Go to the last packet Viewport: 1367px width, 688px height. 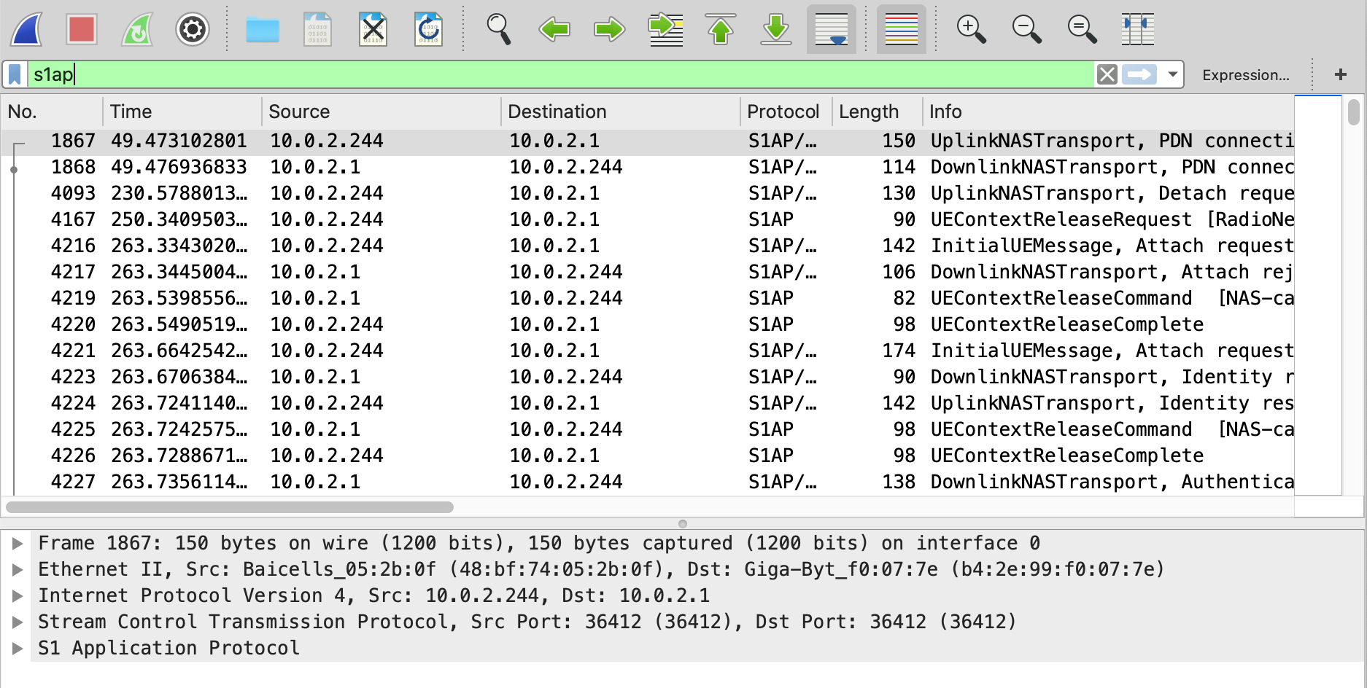pos(775,29)
